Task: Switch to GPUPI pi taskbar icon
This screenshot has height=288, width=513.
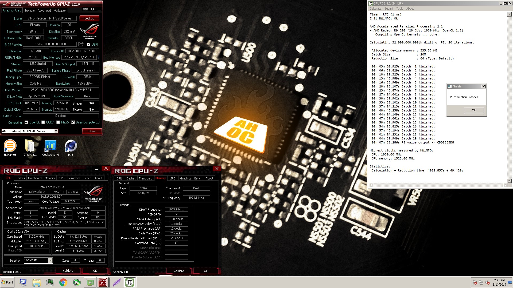Action: coord(130,282)
